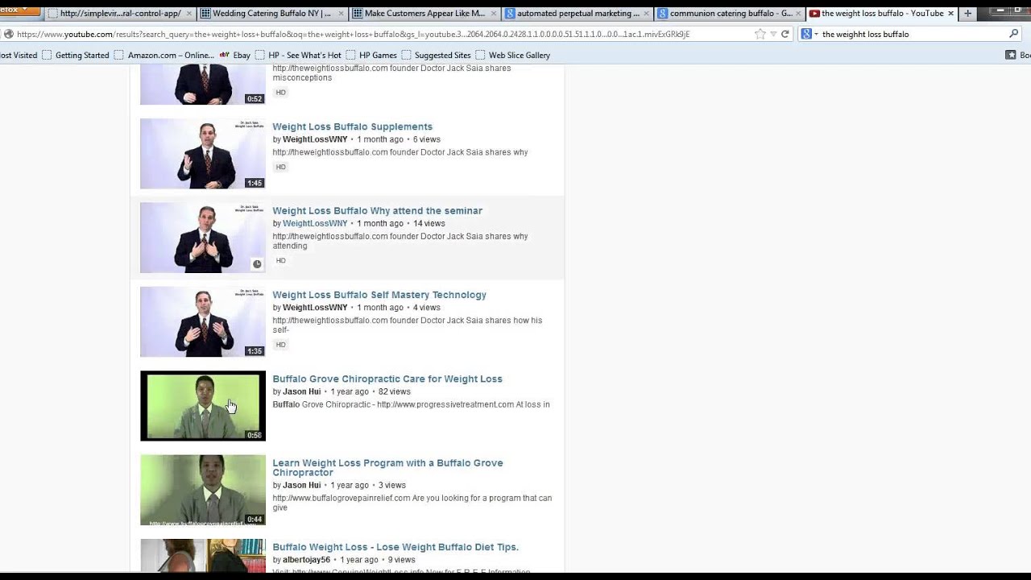Open Buffalo Grove Chiropractic Care video title

click(x=387, y=379)
